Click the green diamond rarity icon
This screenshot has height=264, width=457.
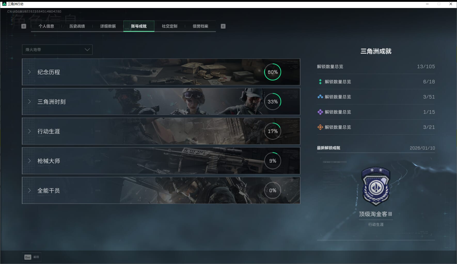click(x=320, y=82)
